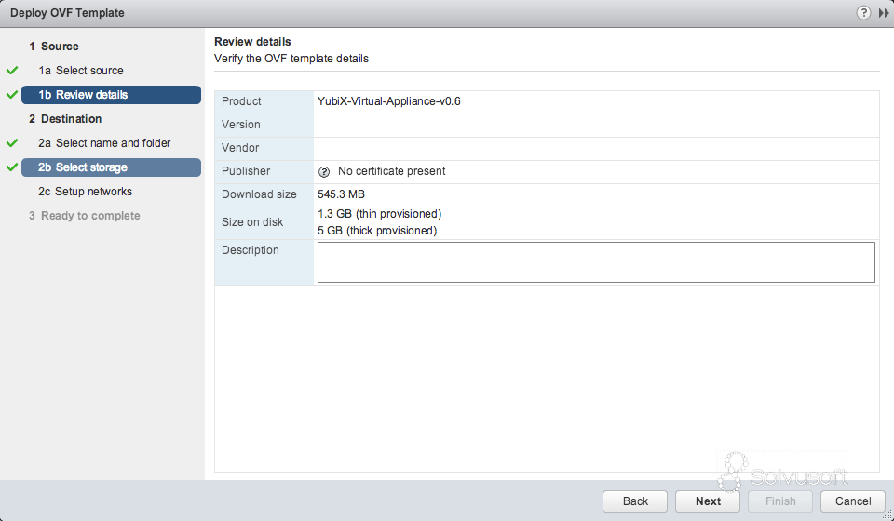This screenshot has width=894, height=521.
Task: Click 'Verify the OVF template details' subtitle
Action: (291, 59)
